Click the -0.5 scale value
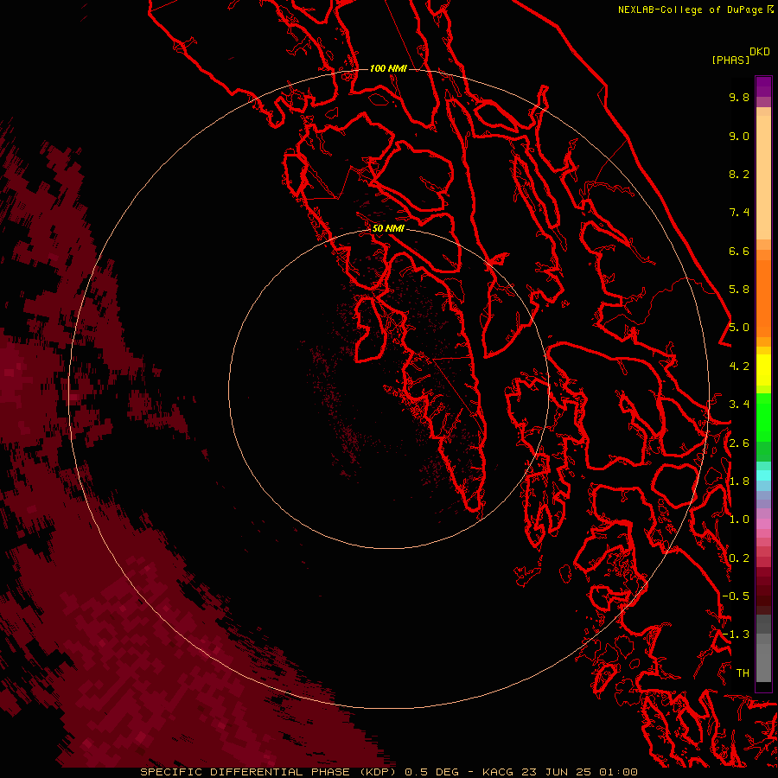The image size is (778, 778). click(x=736, y=596)
